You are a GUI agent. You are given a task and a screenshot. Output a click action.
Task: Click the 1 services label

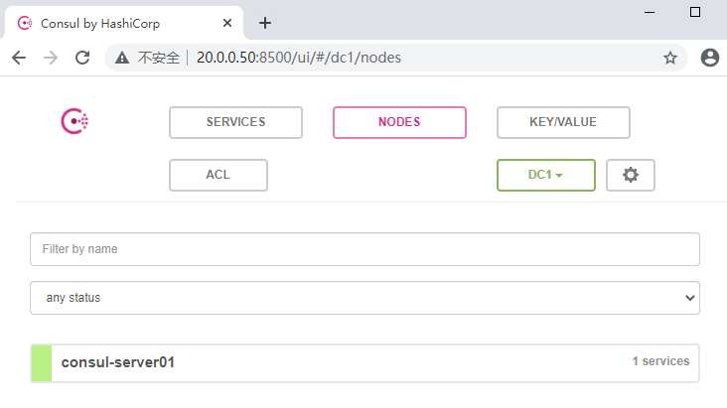click(x=660, y=361)
